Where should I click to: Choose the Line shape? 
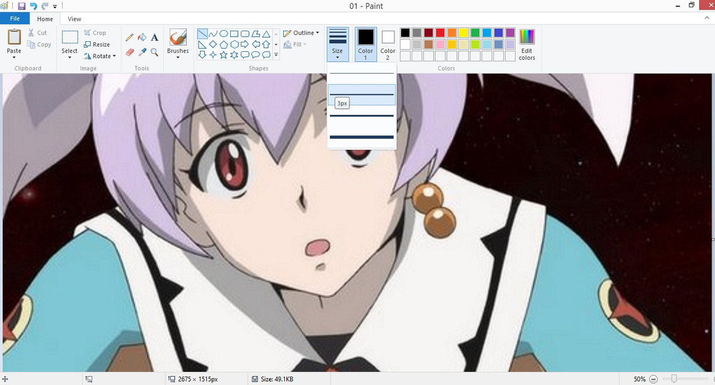click(202, 33)
